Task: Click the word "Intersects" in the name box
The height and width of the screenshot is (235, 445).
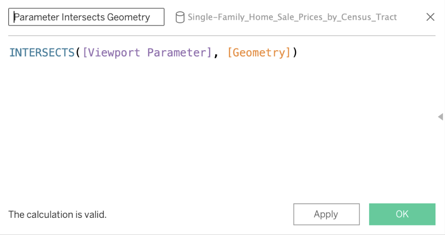Action: [83, 17]
